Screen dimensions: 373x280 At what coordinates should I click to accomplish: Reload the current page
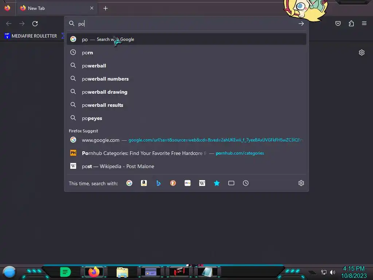point(35,24)
